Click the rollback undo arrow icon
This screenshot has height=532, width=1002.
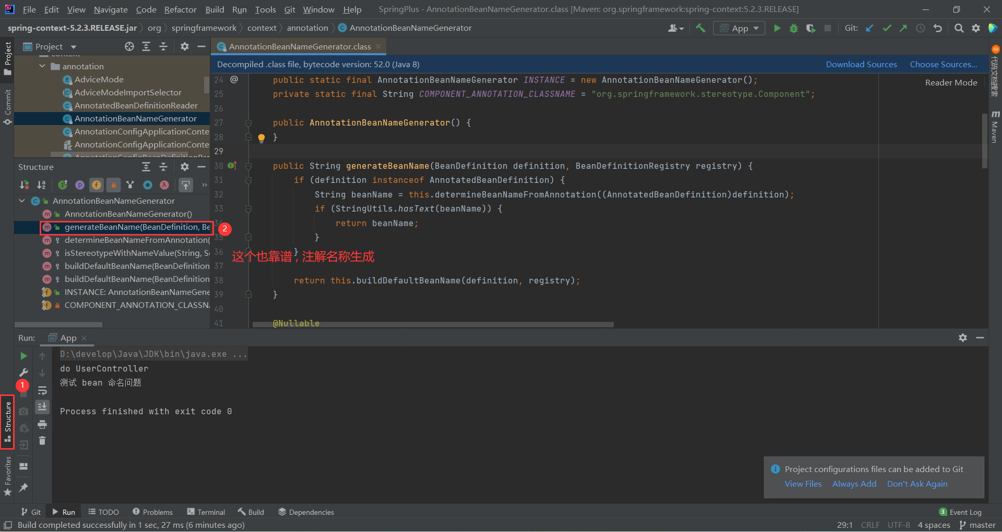click(938, 28)
